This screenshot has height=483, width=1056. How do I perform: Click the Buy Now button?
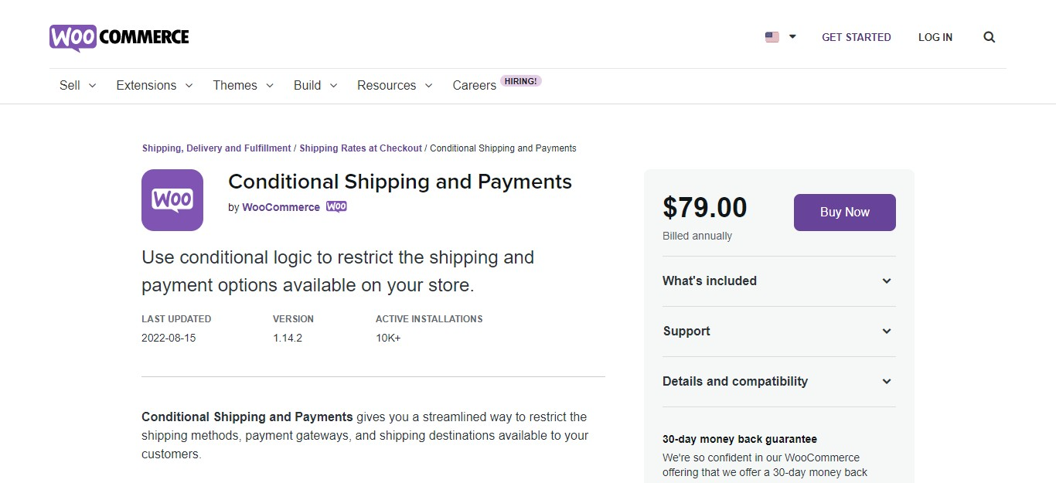click(845, 213)
